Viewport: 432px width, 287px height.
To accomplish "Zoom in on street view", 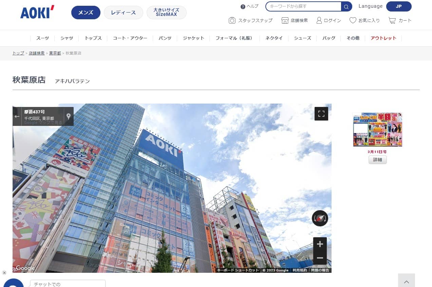I will coord(320,244).
